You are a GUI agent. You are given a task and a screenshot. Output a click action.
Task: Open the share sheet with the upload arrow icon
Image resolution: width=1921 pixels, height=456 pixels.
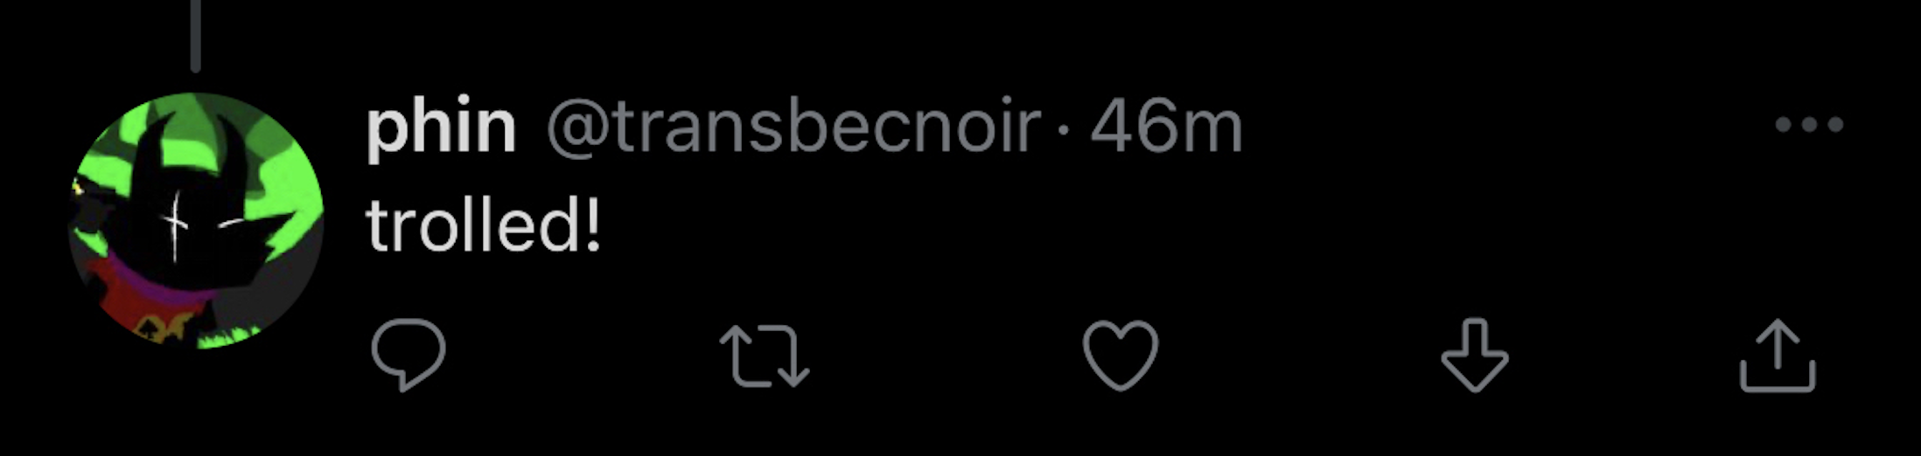pos(1778,356)
